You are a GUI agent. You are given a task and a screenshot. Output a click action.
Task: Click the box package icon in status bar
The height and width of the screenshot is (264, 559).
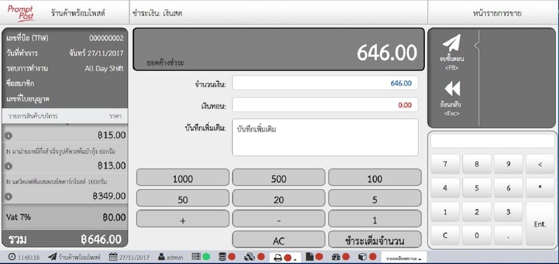(362, 257)
